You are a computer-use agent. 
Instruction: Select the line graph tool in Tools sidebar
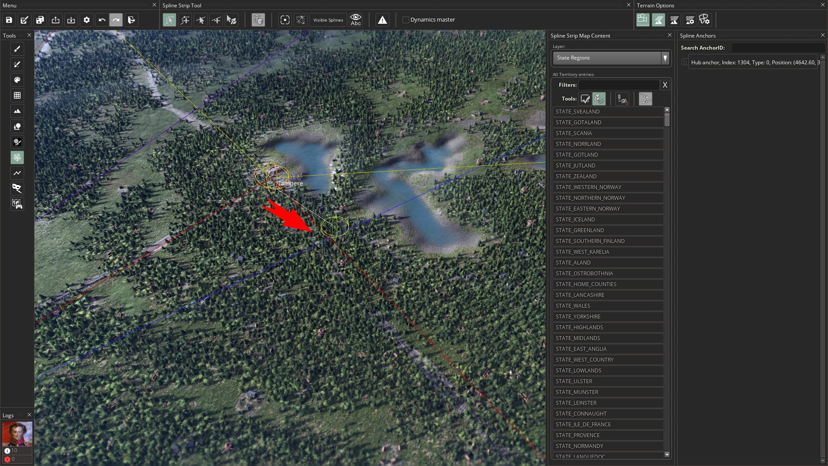[17, 173]
